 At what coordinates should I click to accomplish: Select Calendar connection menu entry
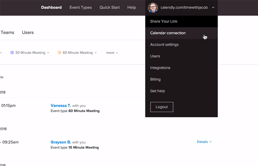pyautogui.click(x=181, y=33)
